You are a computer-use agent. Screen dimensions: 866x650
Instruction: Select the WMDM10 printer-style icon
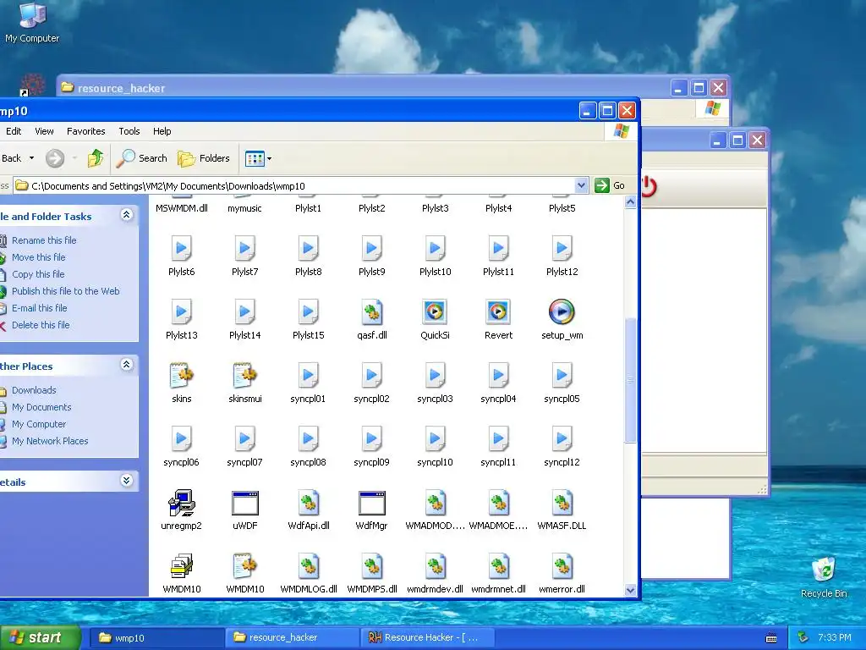point(181,566)
